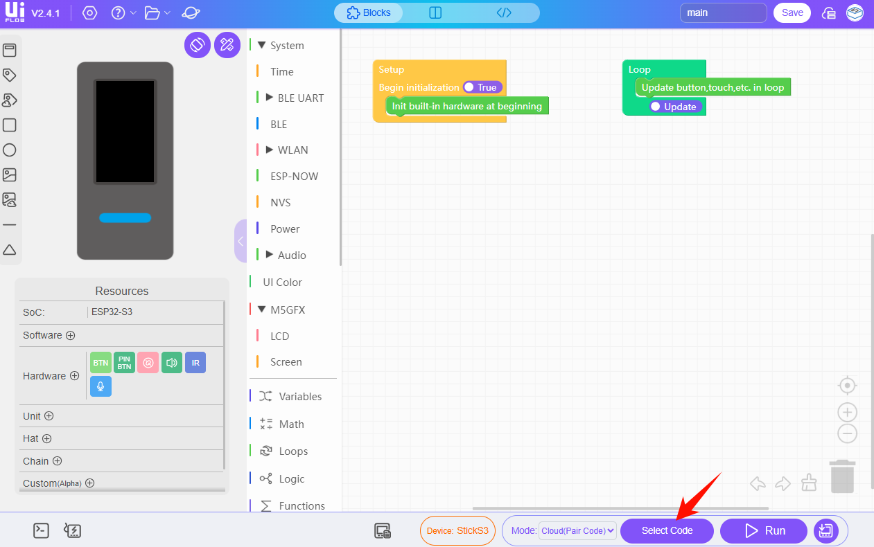Center the workspace using the crosshair icon
This screenshot has height=547, width=874.
click(847, 385)
